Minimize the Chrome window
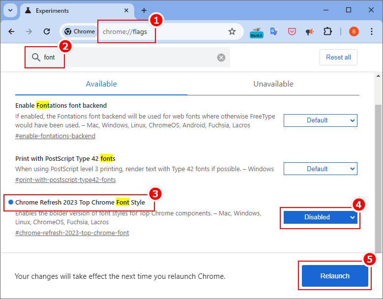383x299 pixels. point(326,10)
